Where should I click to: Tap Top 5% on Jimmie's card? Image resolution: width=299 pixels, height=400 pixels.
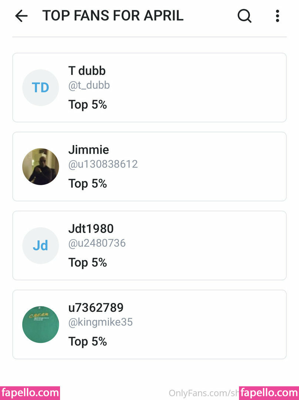click(x=87, y=184)
